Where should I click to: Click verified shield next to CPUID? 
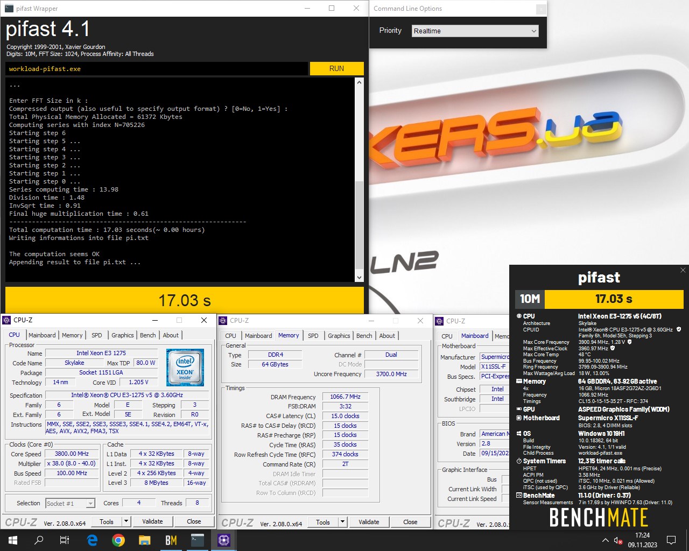pos(679,329)
